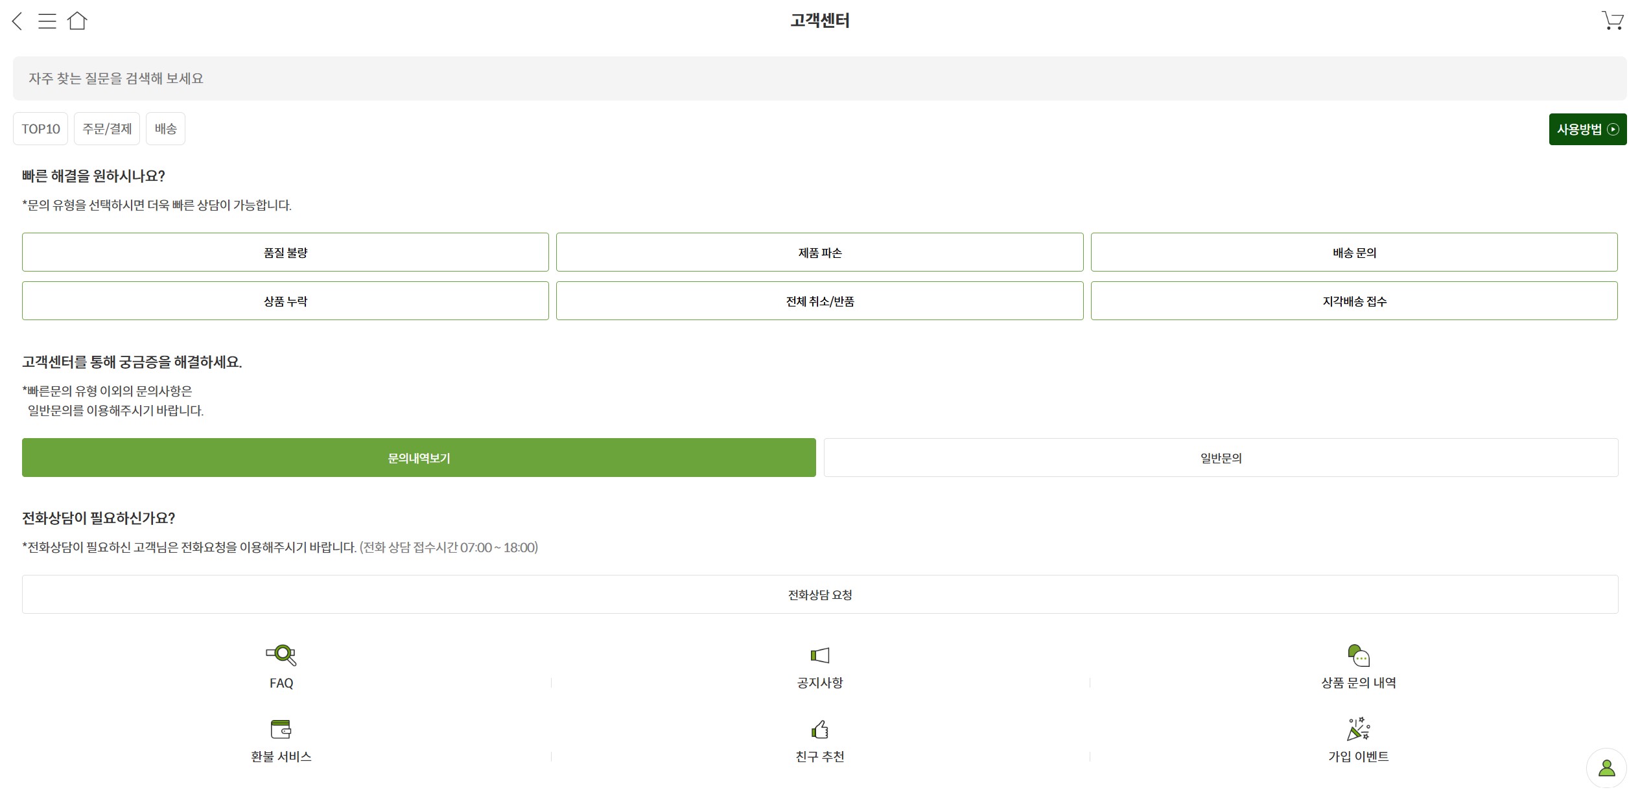Screen dimensions: 1640x790
Task: Focus the FAQ search input field
Action: click(820, 78)
